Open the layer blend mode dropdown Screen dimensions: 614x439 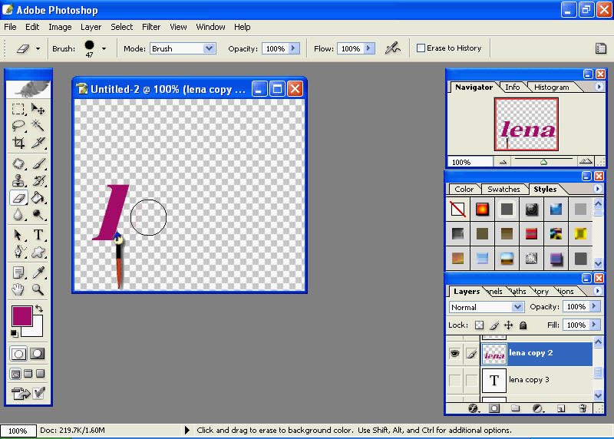coord(486,307)
